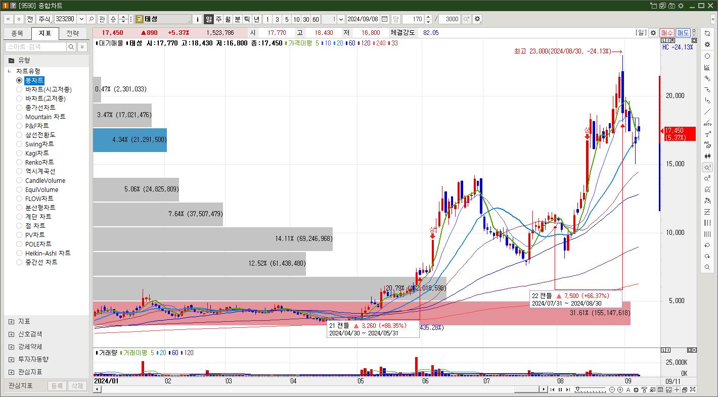This screenshot has height=397, width=718.
Task: Select the text annotation T+ tool
Action: click(707, 134)
